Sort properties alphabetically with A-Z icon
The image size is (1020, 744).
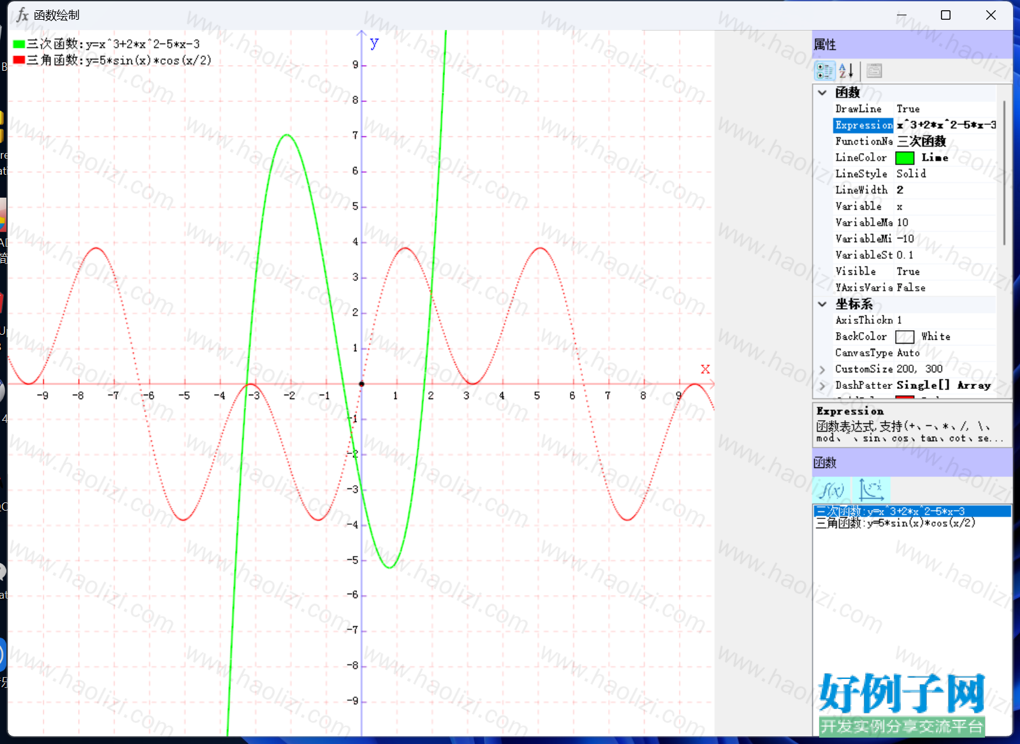point(846,71)
